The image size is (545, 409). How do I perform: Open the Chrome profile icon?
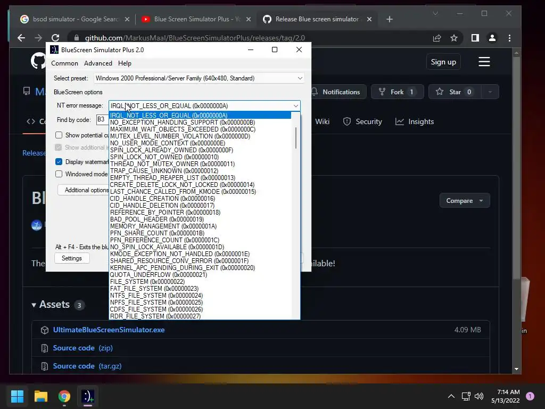pyautogui.click(x=492, y=38)
